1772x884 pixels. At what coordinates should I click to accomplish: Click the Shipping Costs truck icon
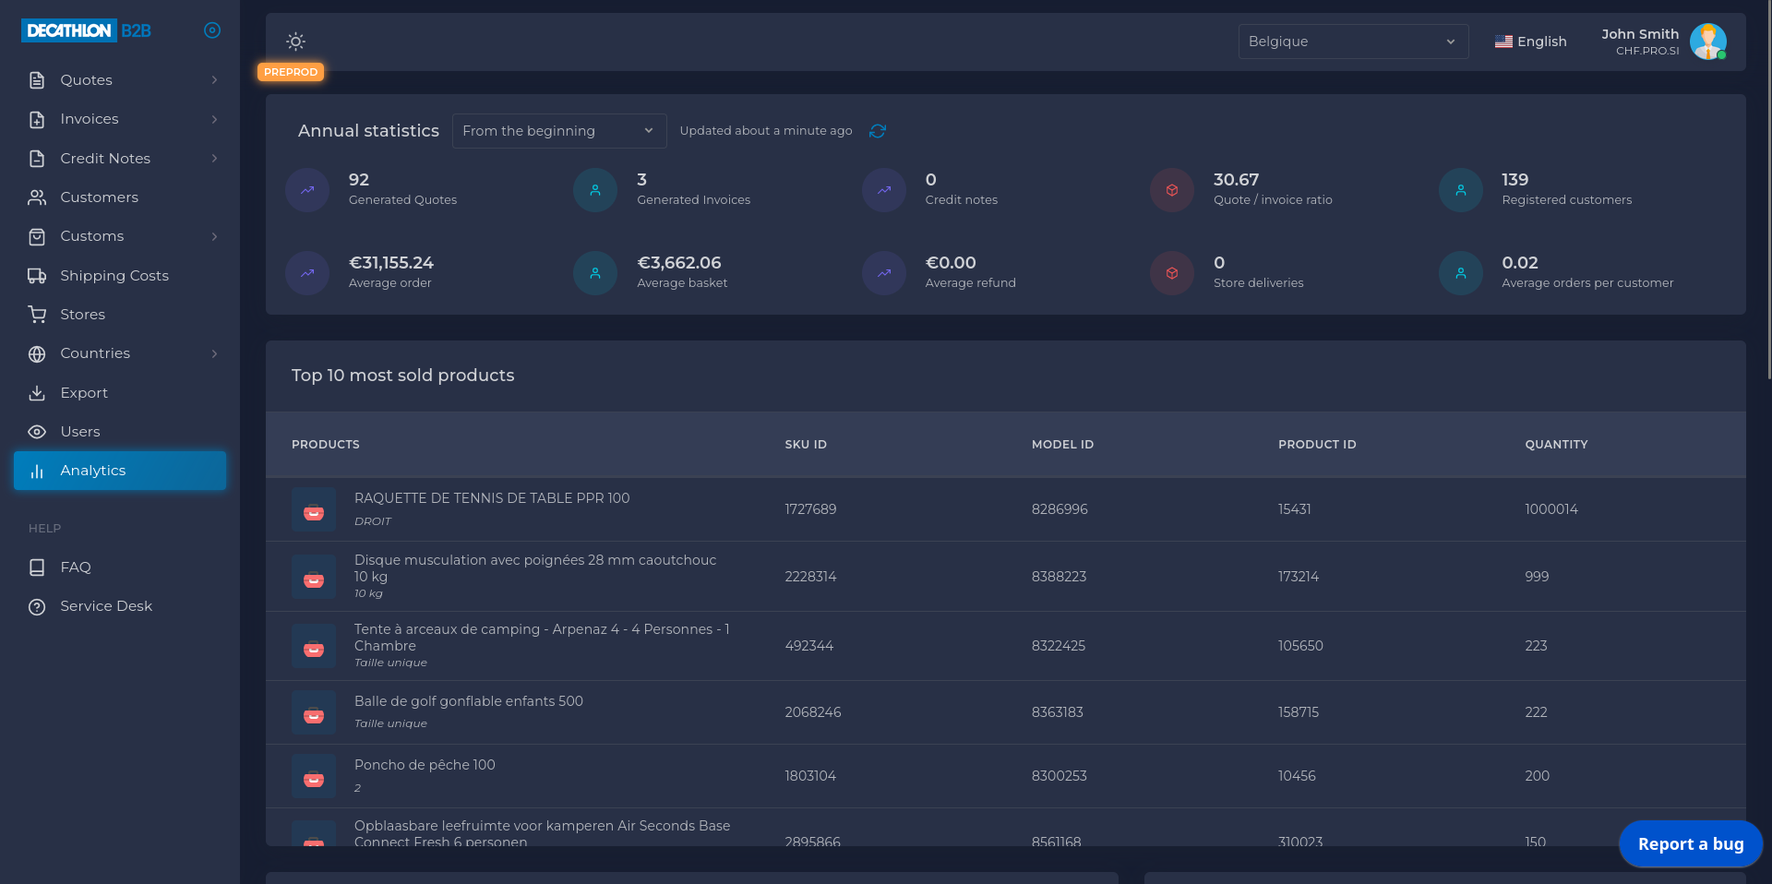tap(37, 276)
